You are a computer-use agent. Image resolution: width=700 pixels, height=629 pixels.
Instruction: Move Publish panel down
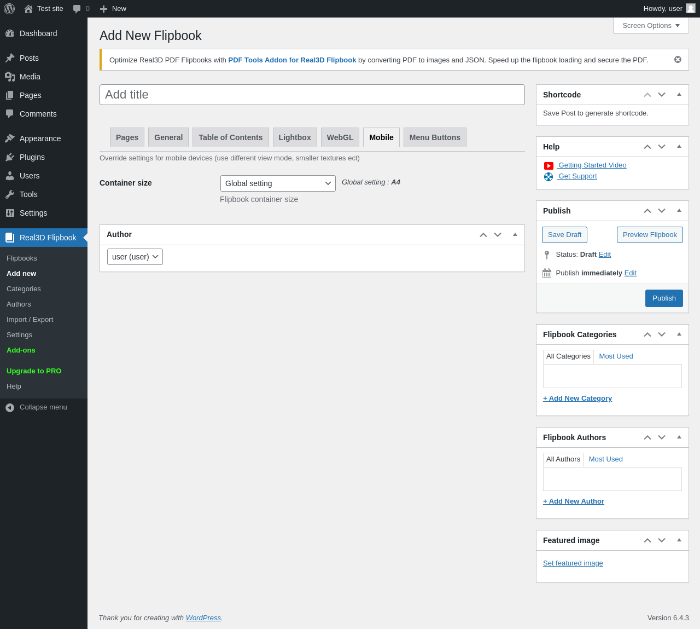tap(662, 211)
